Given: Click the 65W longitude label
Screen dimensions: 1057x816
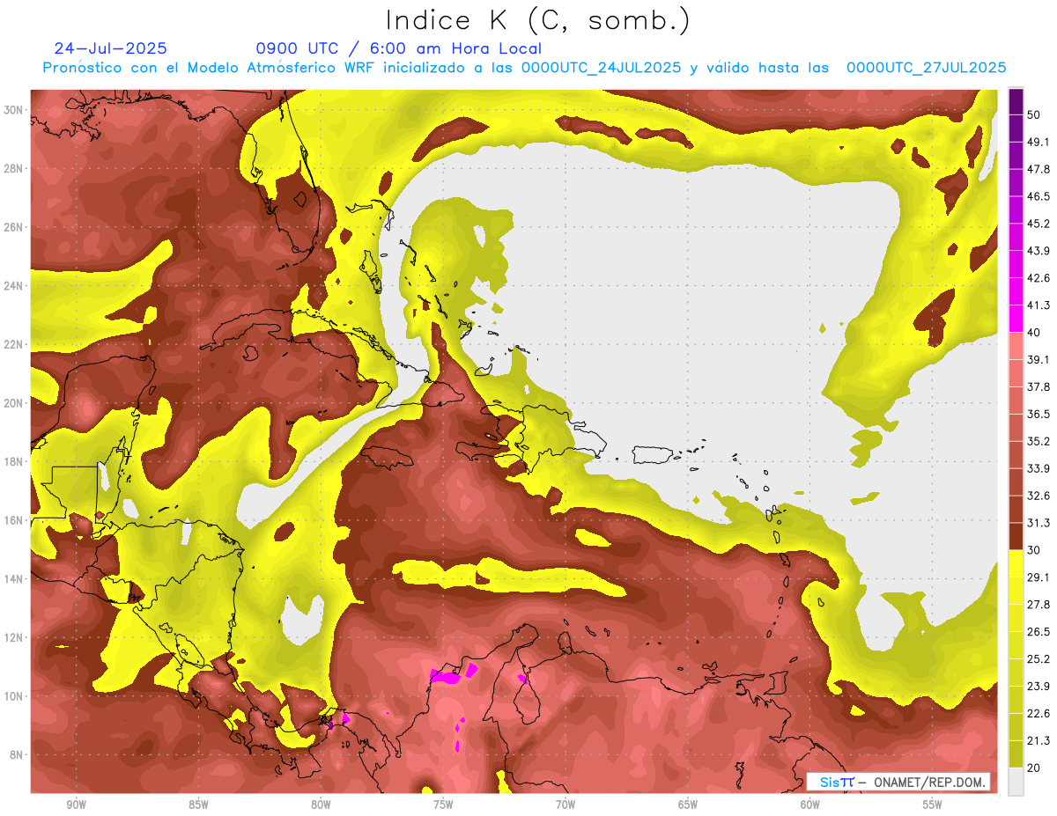Looking at the screenshot, I should (x=688, y=805).
